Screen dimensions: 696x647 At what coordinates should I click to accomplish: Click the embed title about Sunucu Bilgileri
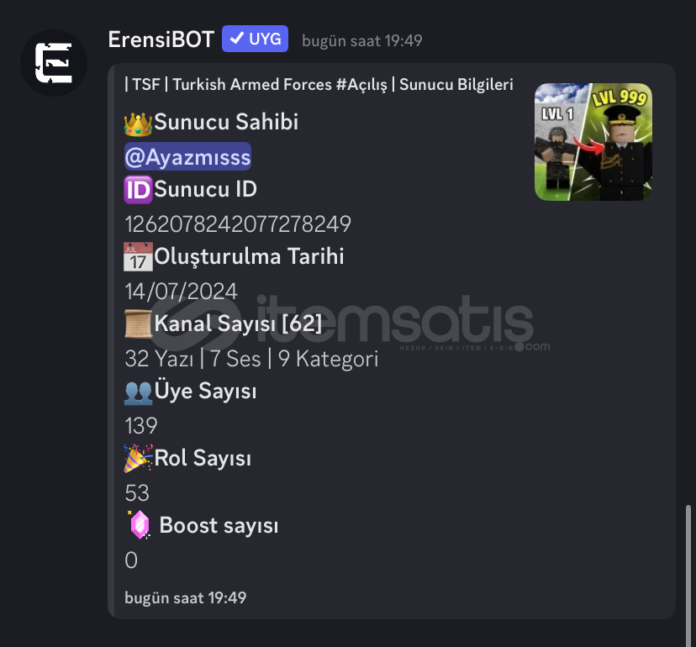pyautogui.click(x=319, y=84)
